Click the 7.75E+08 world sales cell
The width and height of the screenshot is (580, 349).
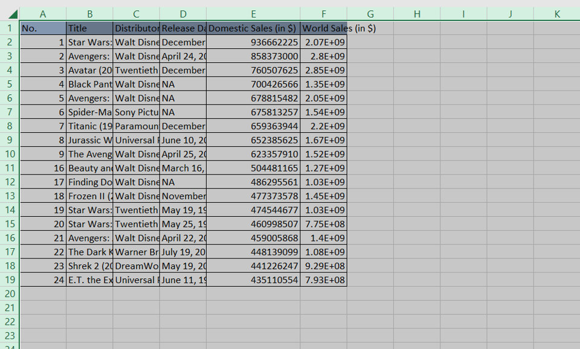[x=324, y=223]
